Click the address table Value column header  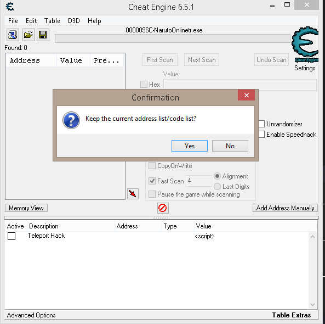click(255, 226)
